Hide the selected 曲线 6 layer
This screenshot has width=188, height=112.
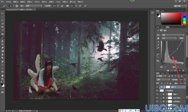point(157,87)
